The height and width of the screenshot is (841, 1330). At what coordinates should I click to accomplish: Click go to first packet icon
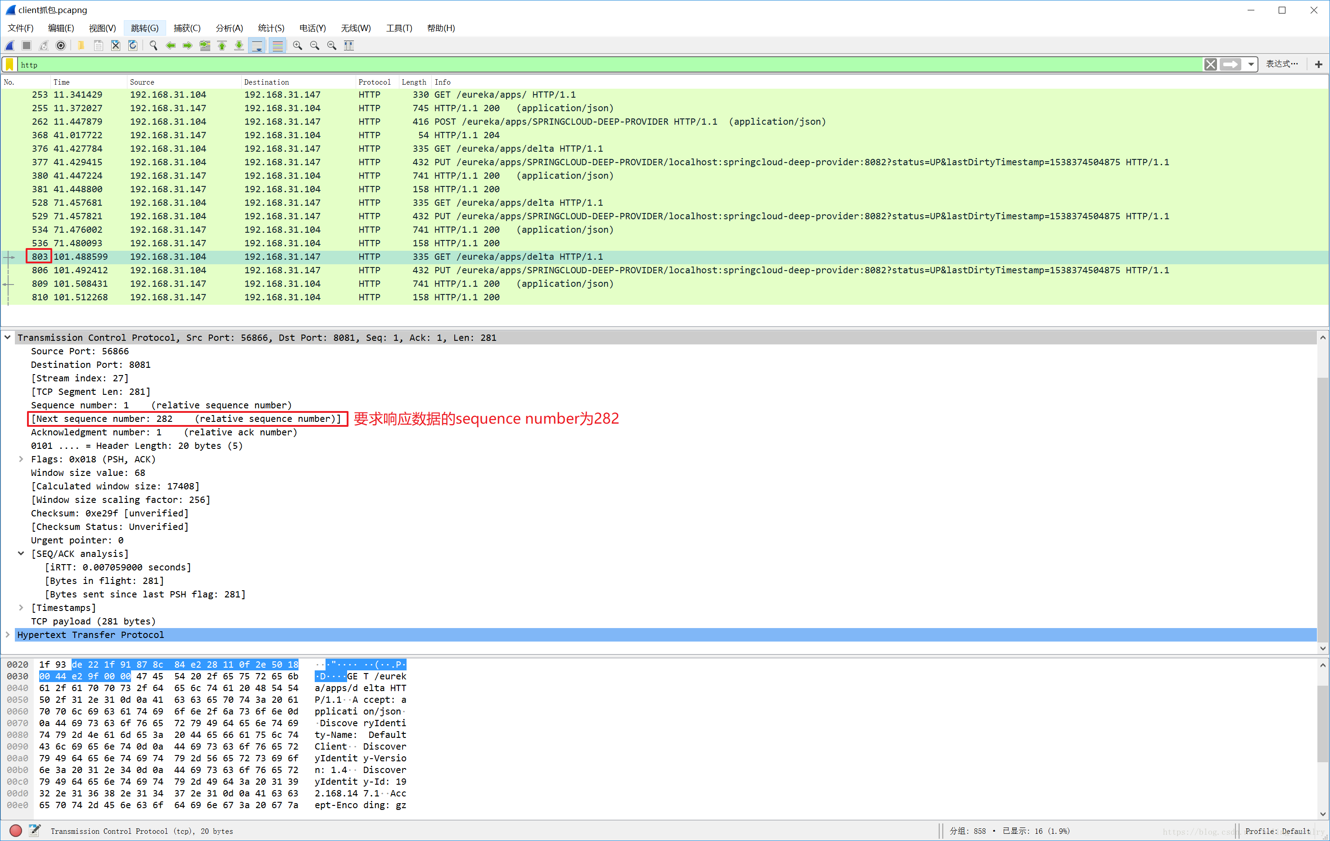pos(222,46)
